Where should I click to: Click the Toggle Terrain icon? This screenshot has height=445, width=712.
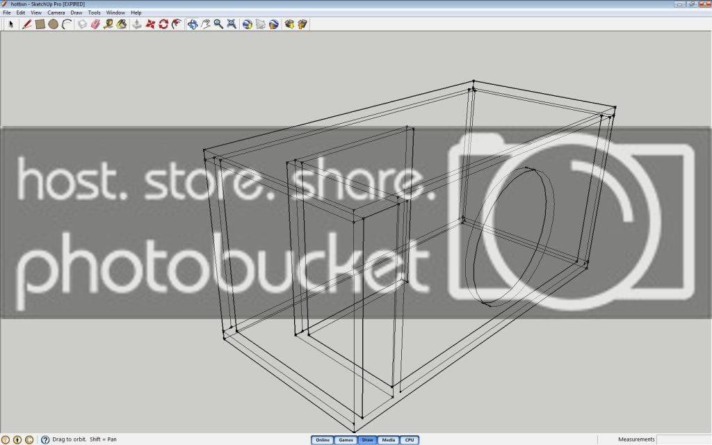point(261,24)
